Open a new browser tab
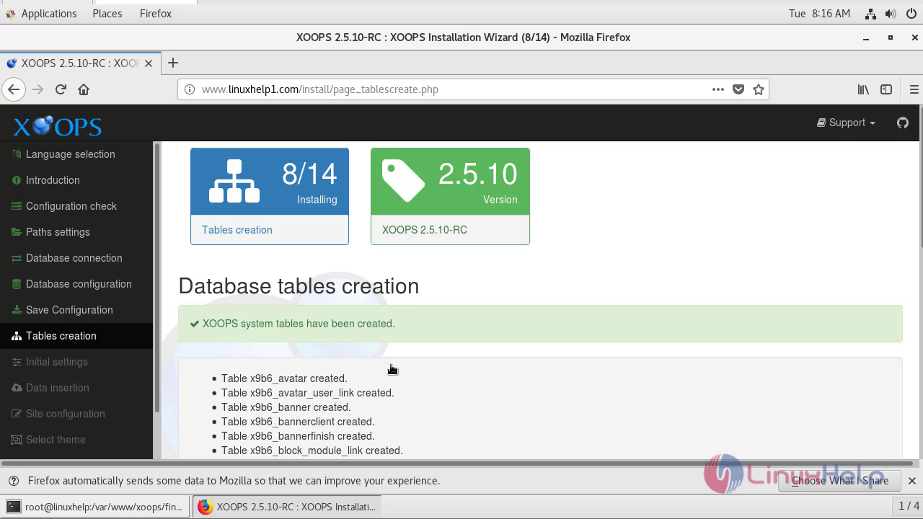 (172, 63)
